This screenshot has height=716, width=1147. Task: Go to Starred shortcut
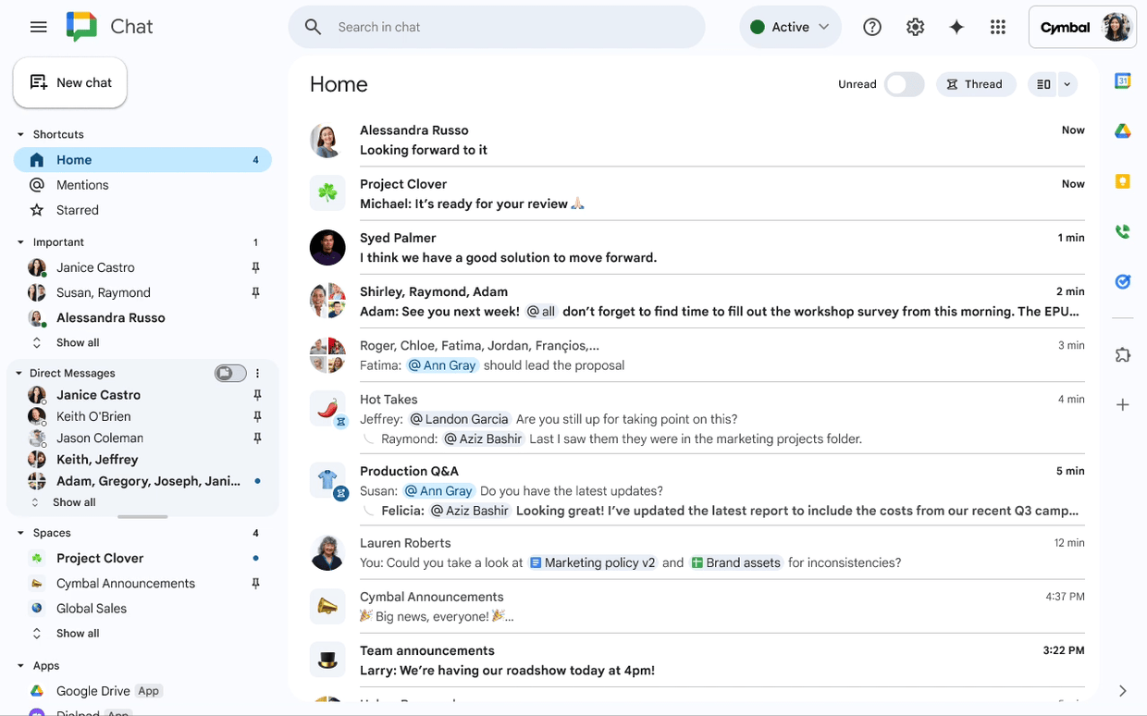coord(77,210)
